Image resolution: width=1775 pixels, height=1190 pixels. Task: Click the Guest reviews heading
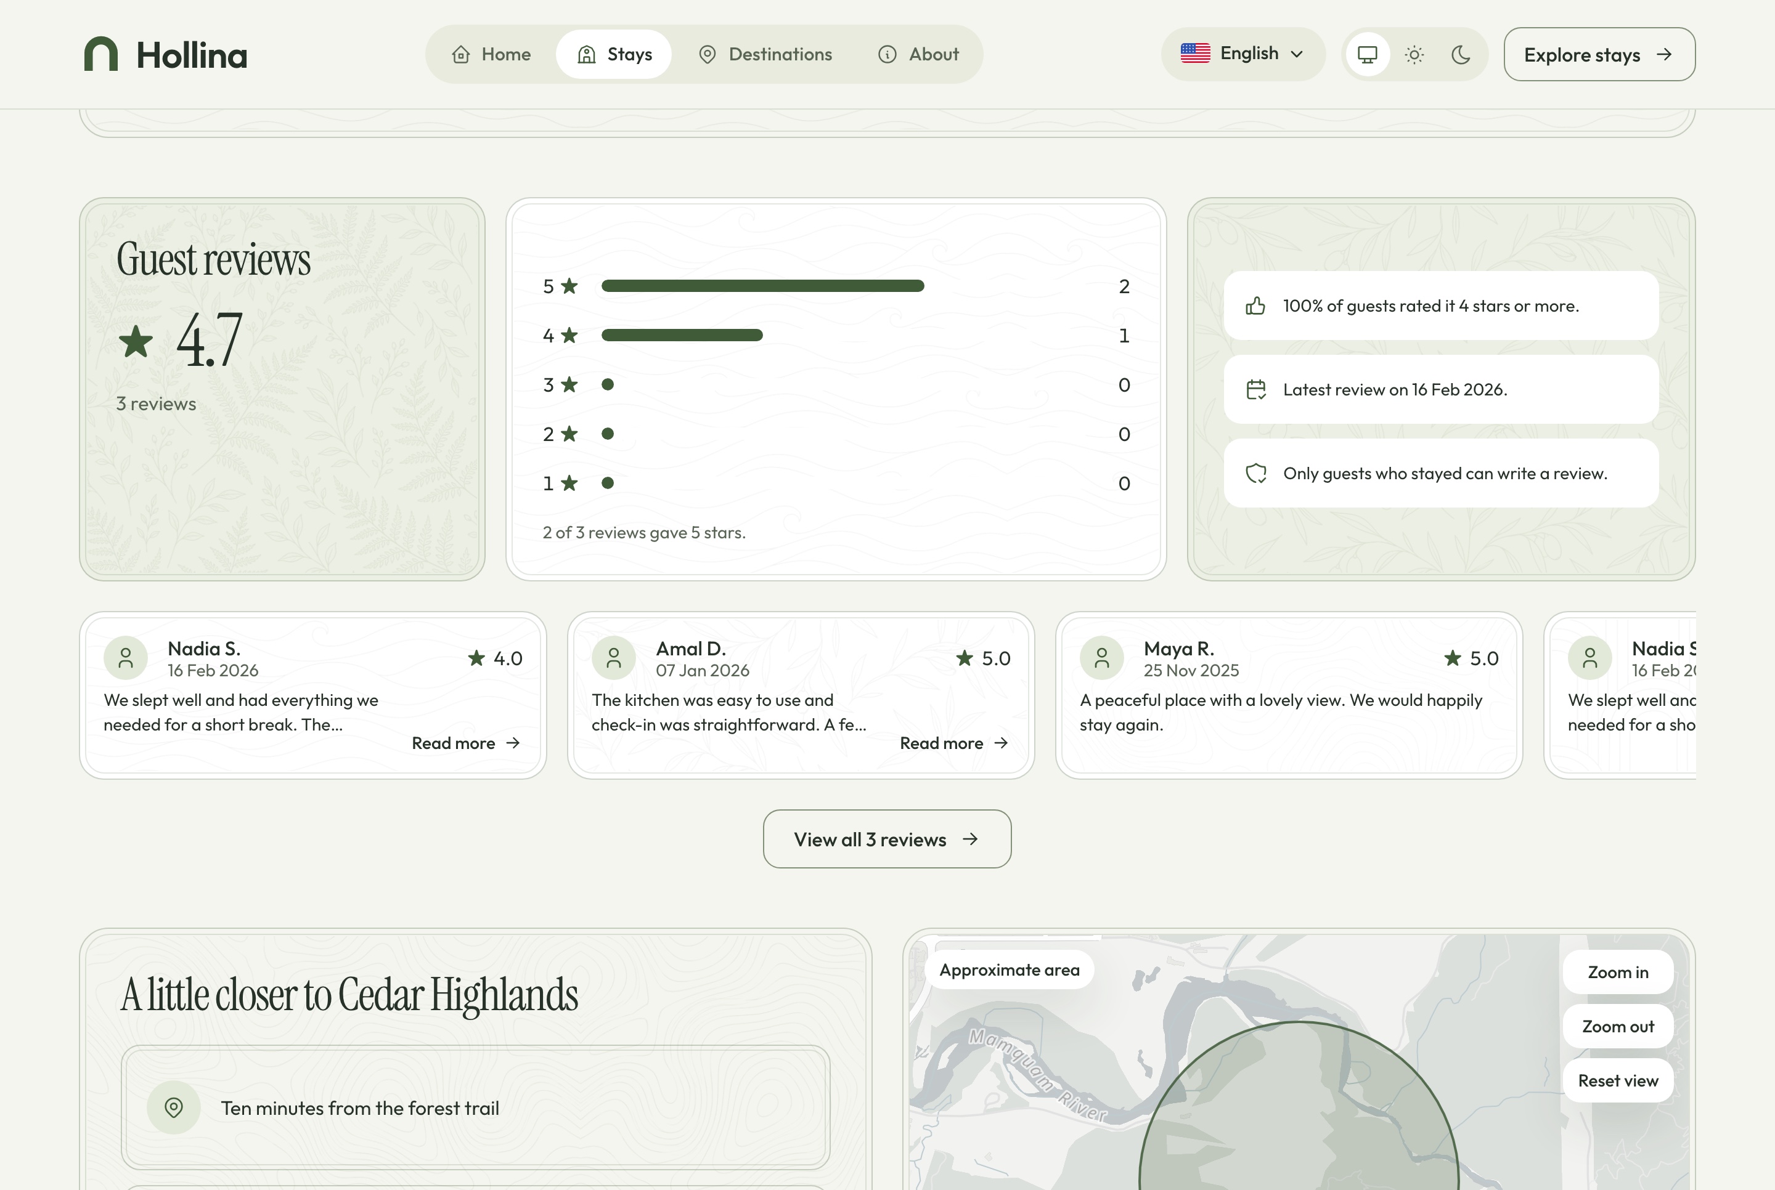coord(213,259)
